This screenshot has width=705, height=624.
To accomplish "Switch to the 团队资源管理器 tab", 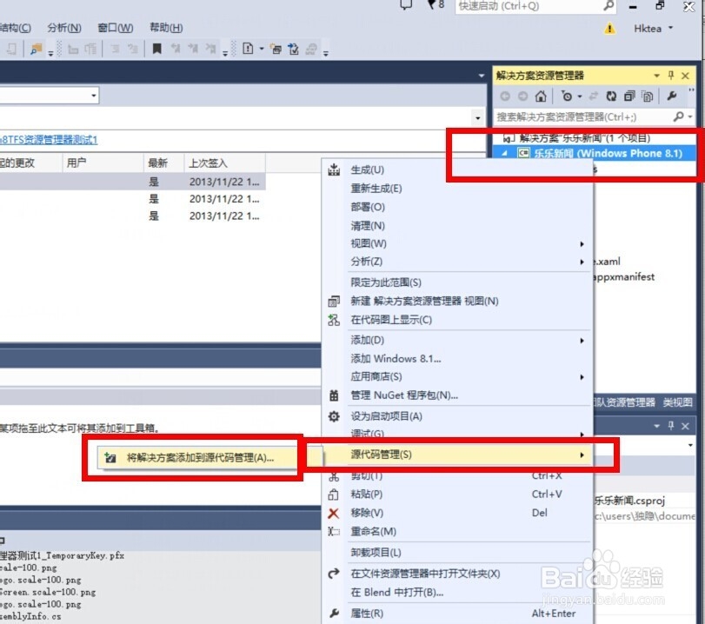I will pos(623,402).
